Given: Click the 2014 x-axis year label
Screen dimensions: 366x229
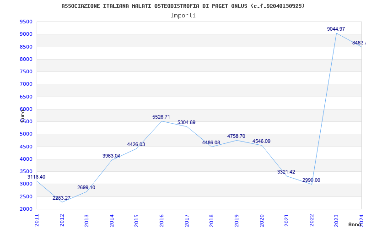Looking at the screenshot, I should point(112,220).
